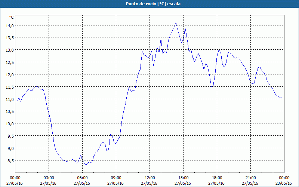Click the '21:00' x-axis time

coord(250,178)
